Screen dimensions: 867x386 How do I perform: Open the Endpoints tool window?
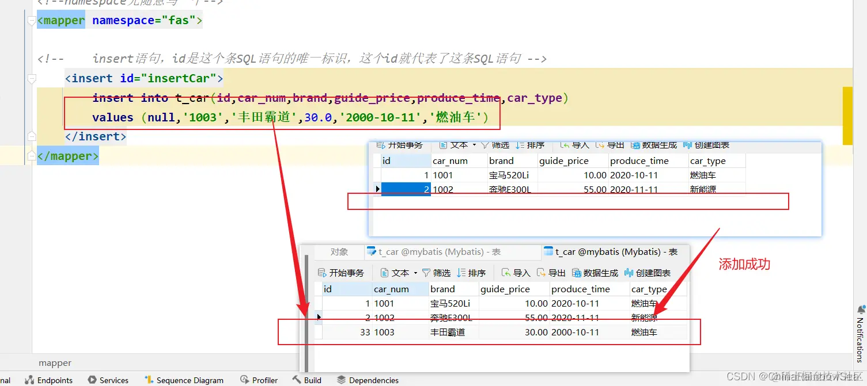49,380
